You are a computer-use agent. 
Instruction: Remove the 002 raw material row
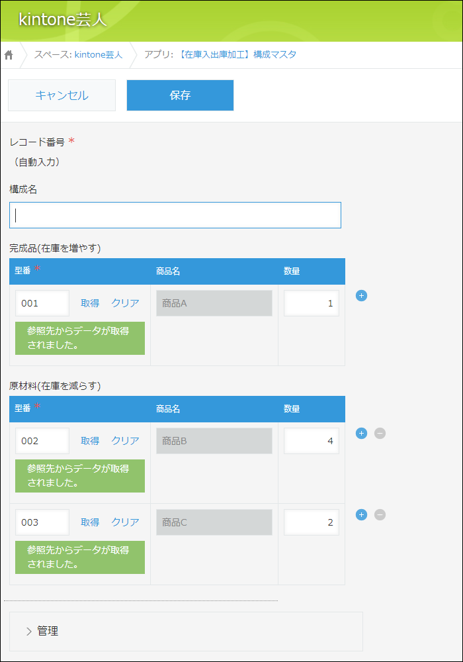click(380, 433)
